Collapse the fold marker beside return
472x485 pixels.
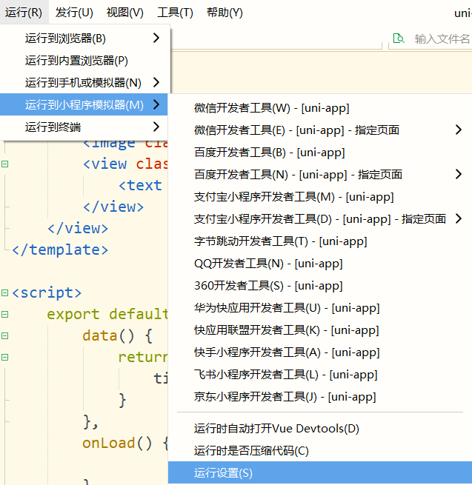(4, 357)
